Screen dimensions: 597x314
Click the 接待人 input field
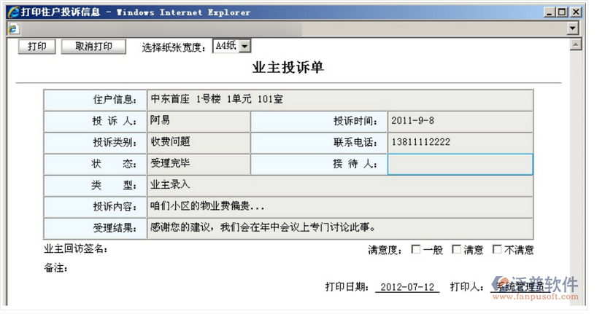460,164
